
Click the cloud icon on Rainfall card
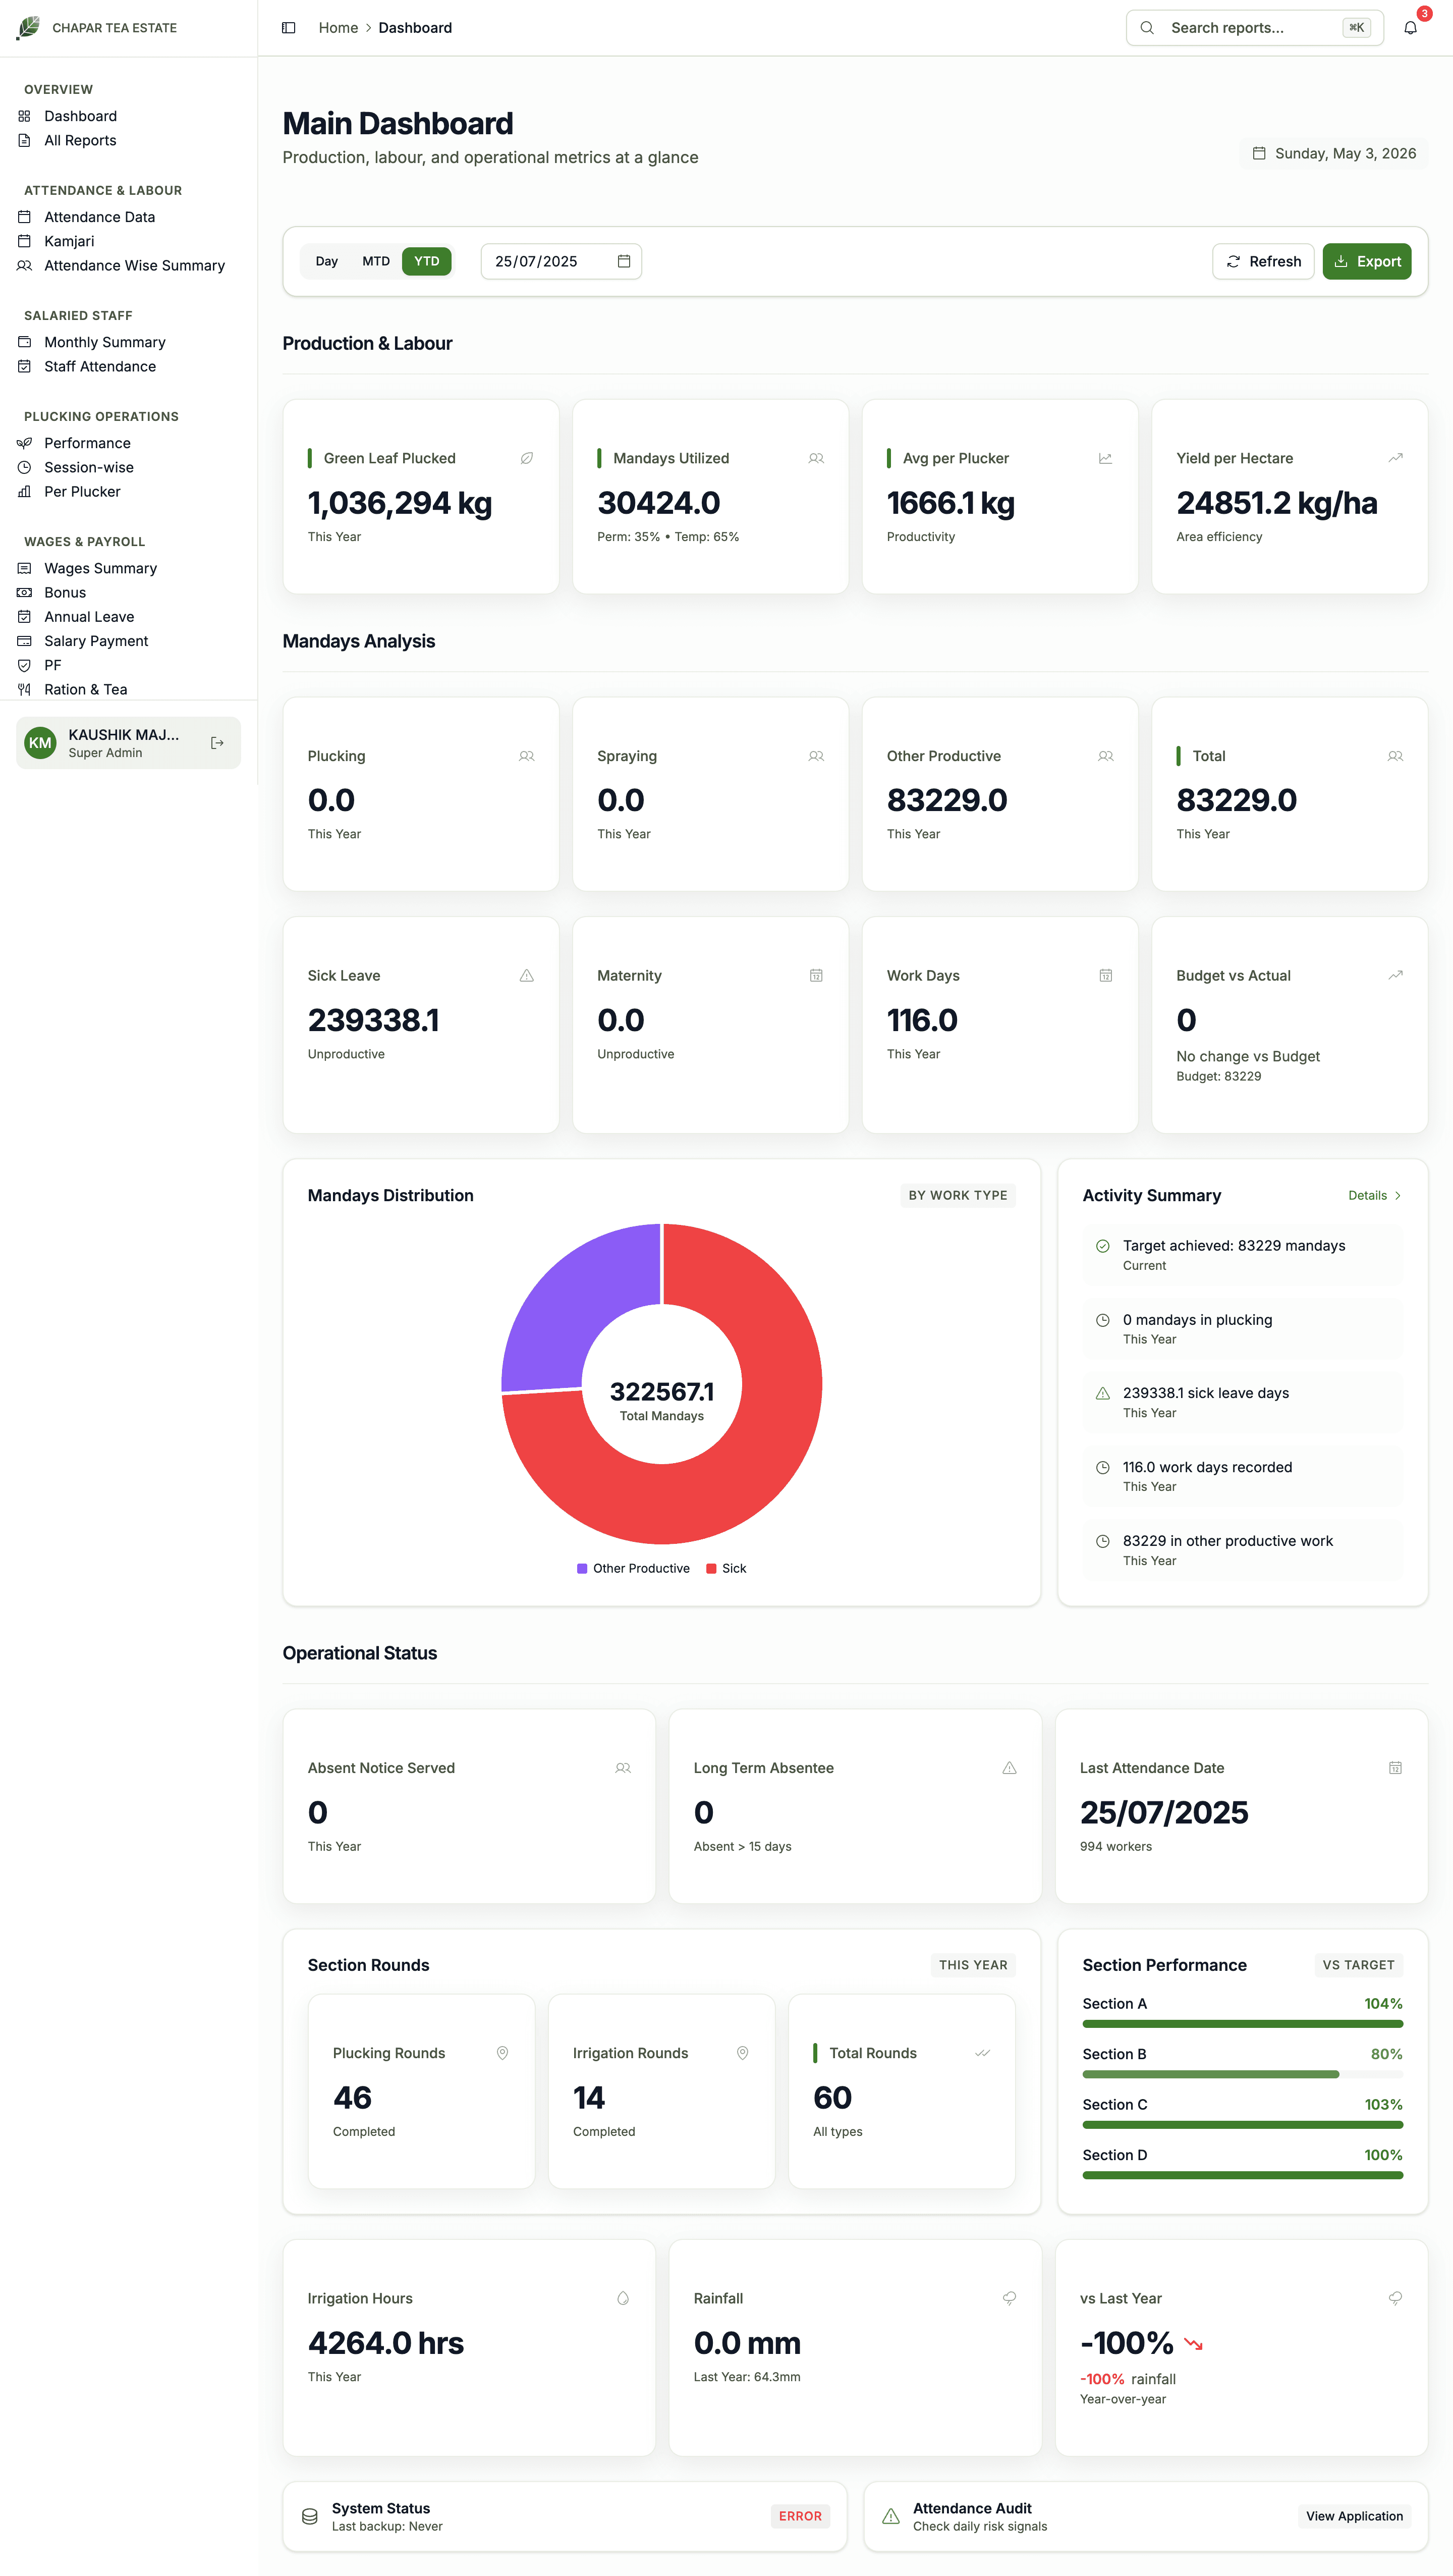tap(1010, 2299)
